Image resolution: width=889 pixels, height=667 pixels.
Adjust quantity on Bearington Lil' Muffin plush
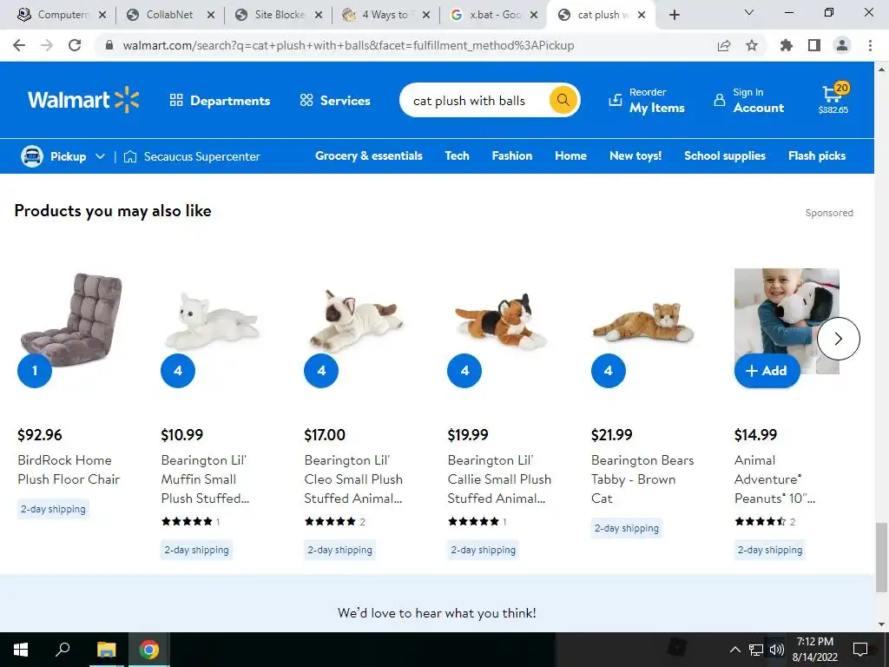click(x=178, y=370)
